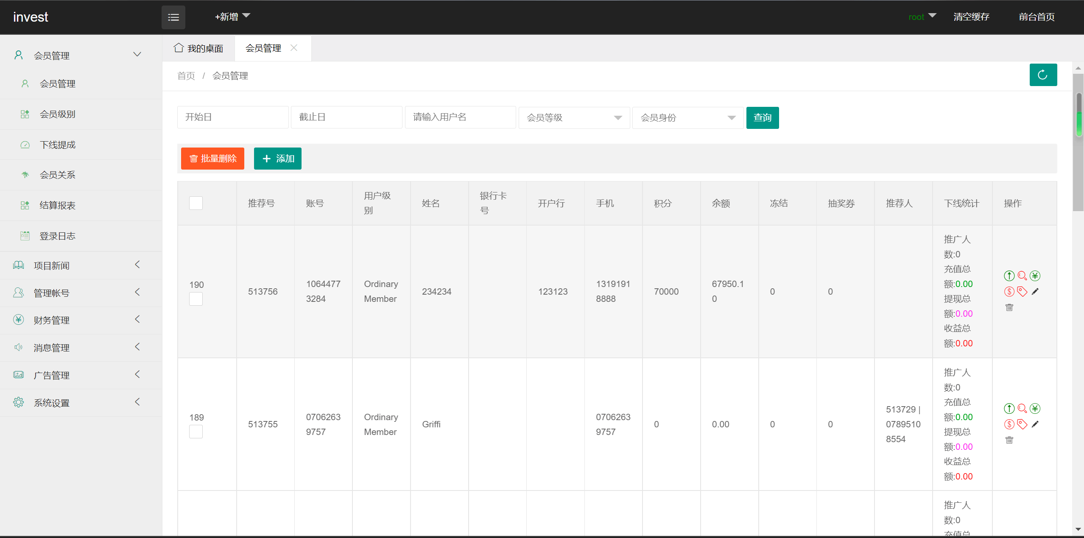Click the green up-arrow icon in row 189
Screen dimensions: 1084x538
click(1009, 409)
